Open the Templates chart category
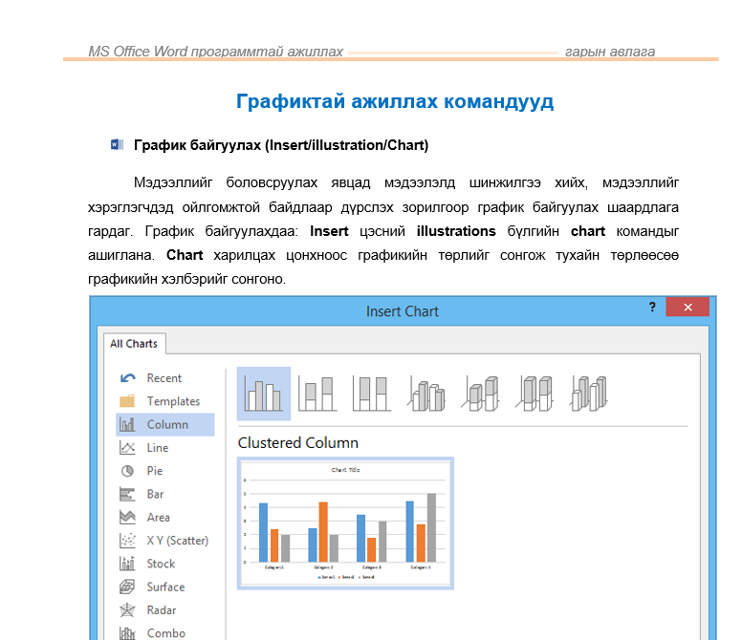Screen dimensions: 742x640 (164, 401)
